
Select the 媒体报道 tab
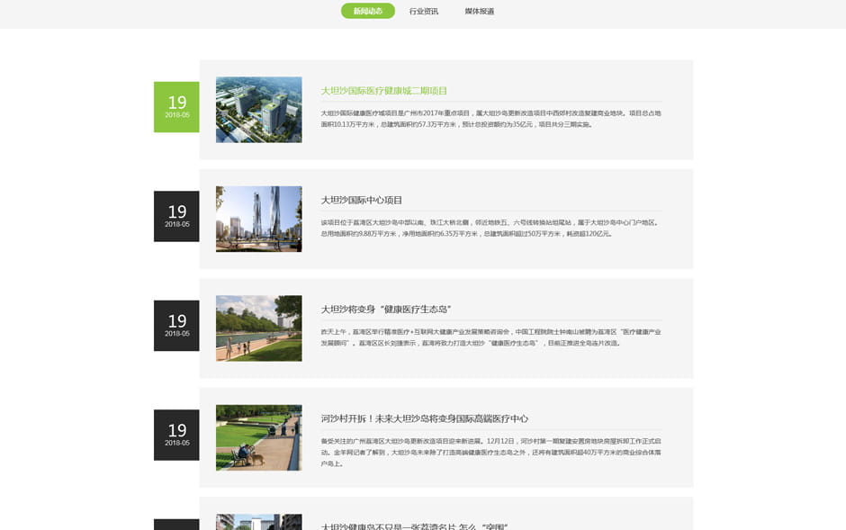(x=480, y=12)
